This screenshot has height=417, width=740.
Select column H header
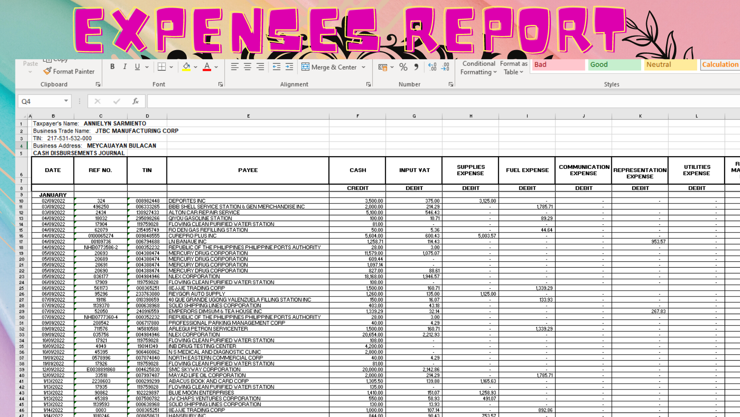471,116
